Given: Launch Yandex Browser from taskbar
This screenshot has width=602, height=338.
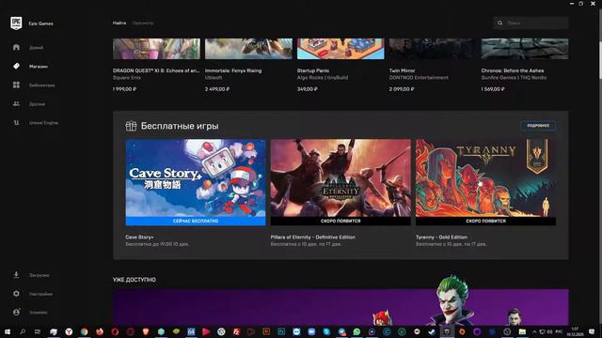Looking at the screenshot, I should (69, 331).
